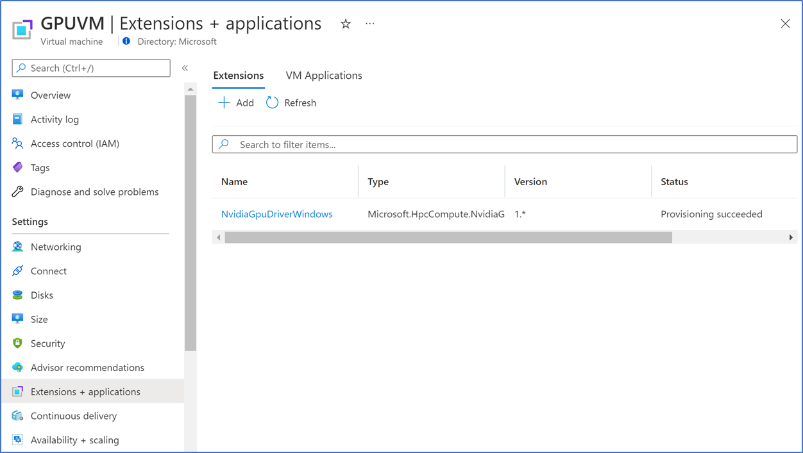Click the Security shield icon
The width and height of the screenshot is (803, 453).
coord(18,343)
